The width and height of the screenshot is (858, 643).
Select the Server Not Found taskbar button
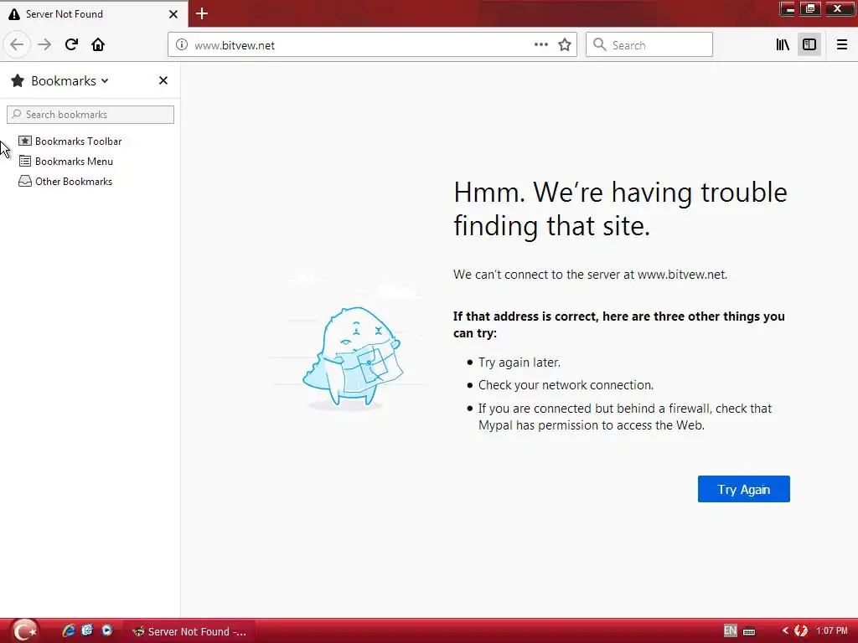pyautogui.click(x=190, y=631)
